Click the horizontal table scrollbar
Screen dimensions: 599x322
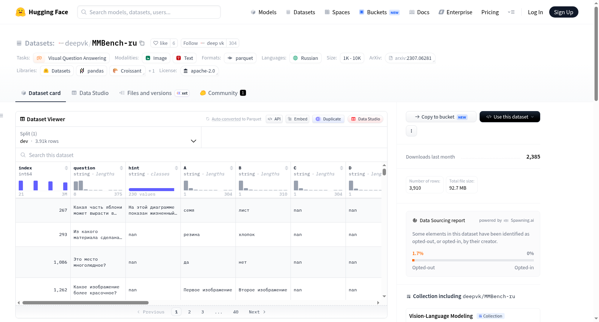[x=85, y=303]
